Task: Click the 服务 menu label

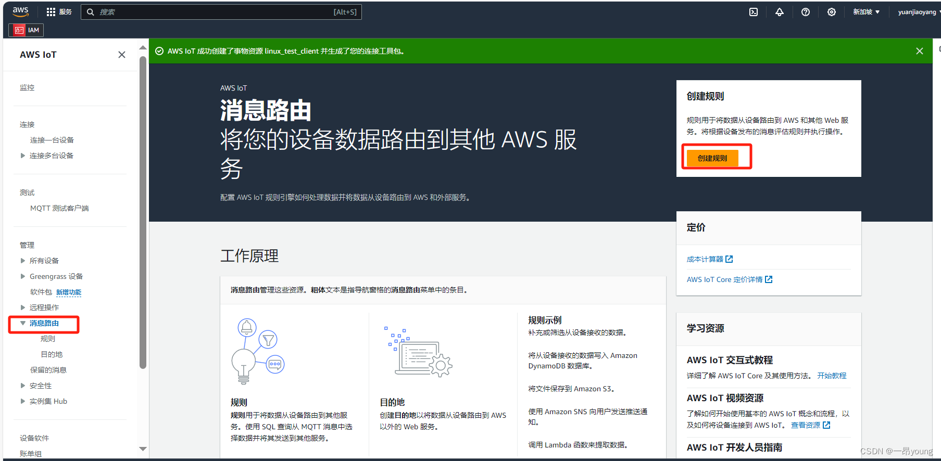Action: click(66, 12)
